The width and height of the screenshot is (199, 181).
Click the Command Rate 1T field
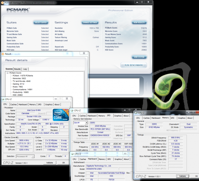[x=175, y=159]
